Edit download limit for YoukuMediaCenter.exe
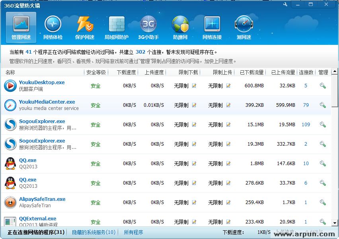Screen dimensions: 339x239 (x=194, y=105)
